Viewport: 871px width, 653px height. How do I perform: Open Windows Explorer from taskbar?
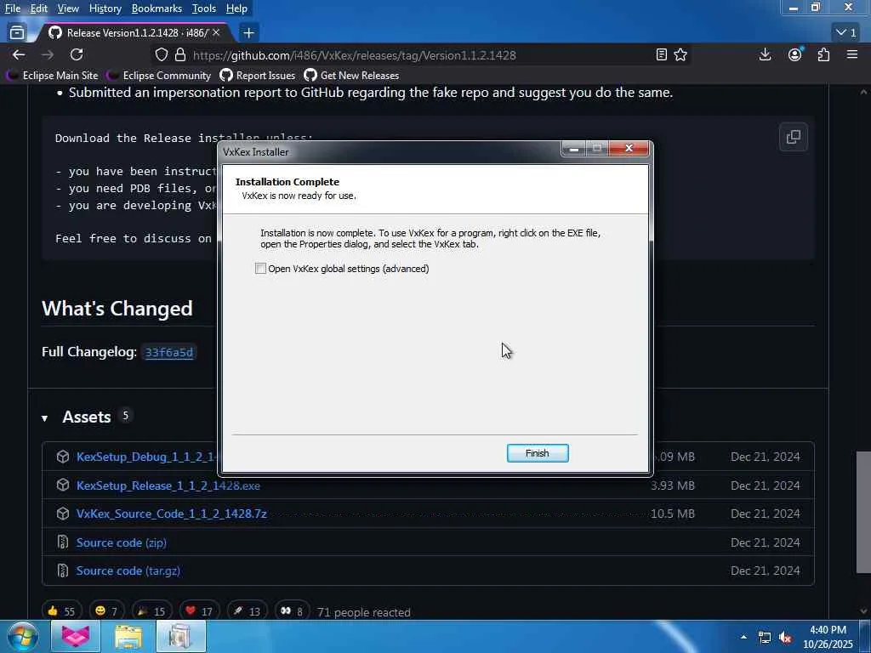[128, 636]
